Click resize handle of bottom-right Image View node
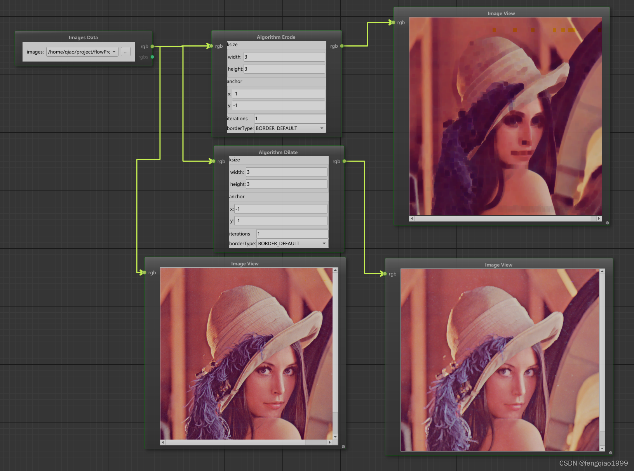This screenshot has width=634, height=471. [x=611, y=453]
